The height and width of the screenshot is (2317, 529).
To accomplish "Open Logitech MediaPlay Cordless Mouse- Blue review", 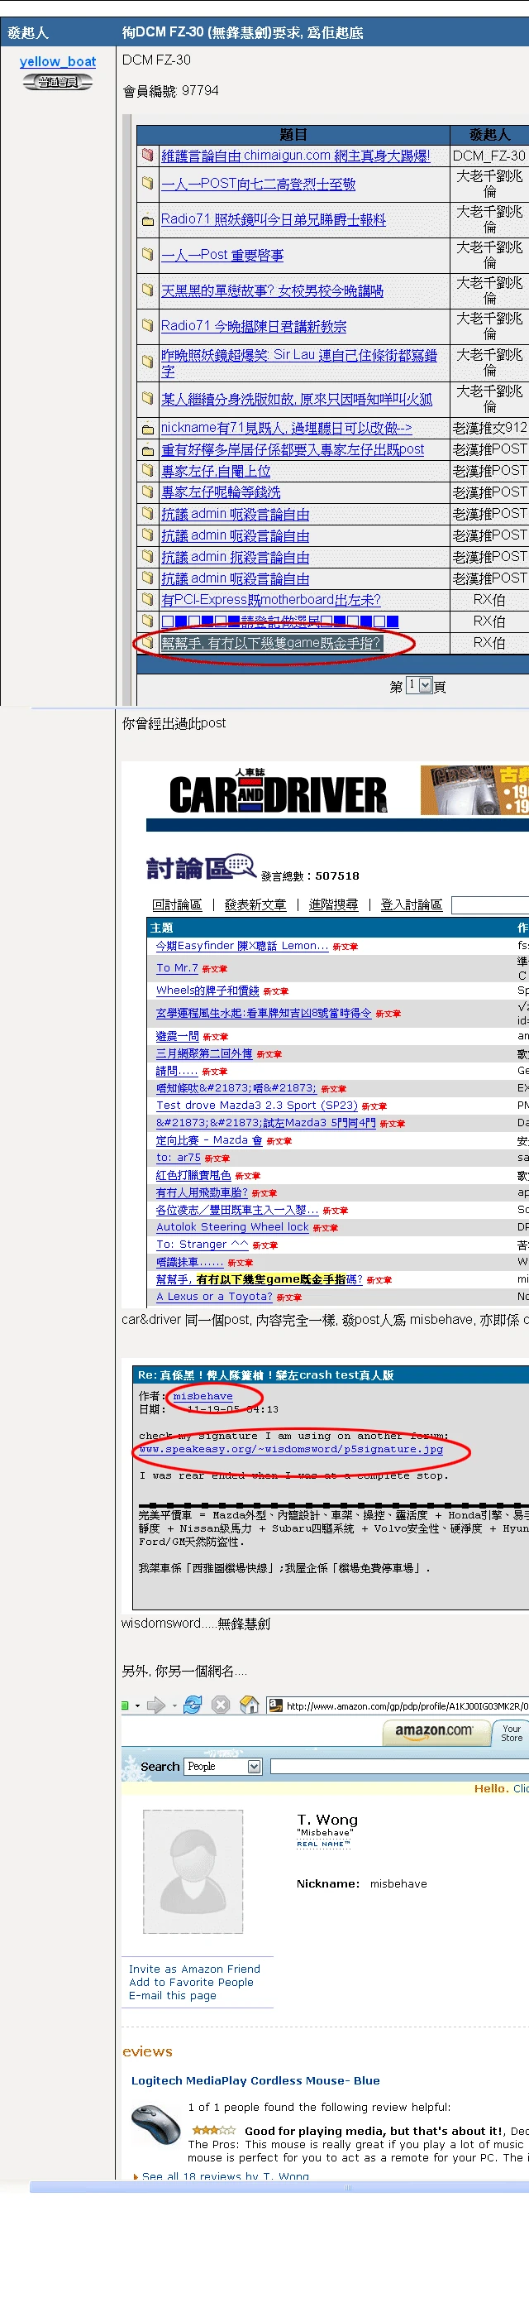I will 255,2080.
